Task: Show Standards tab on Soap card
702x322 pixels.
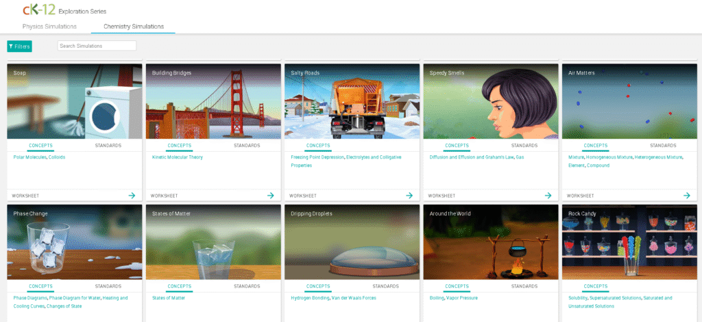Action: (108, 146)
